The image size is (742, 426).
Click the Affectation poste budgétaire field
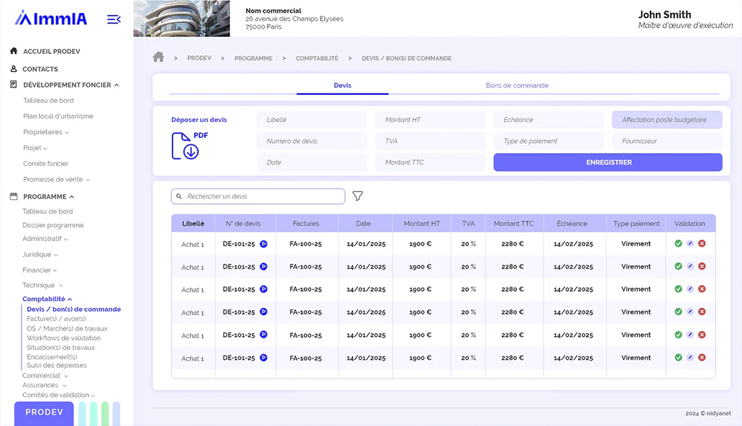(667, 120)
